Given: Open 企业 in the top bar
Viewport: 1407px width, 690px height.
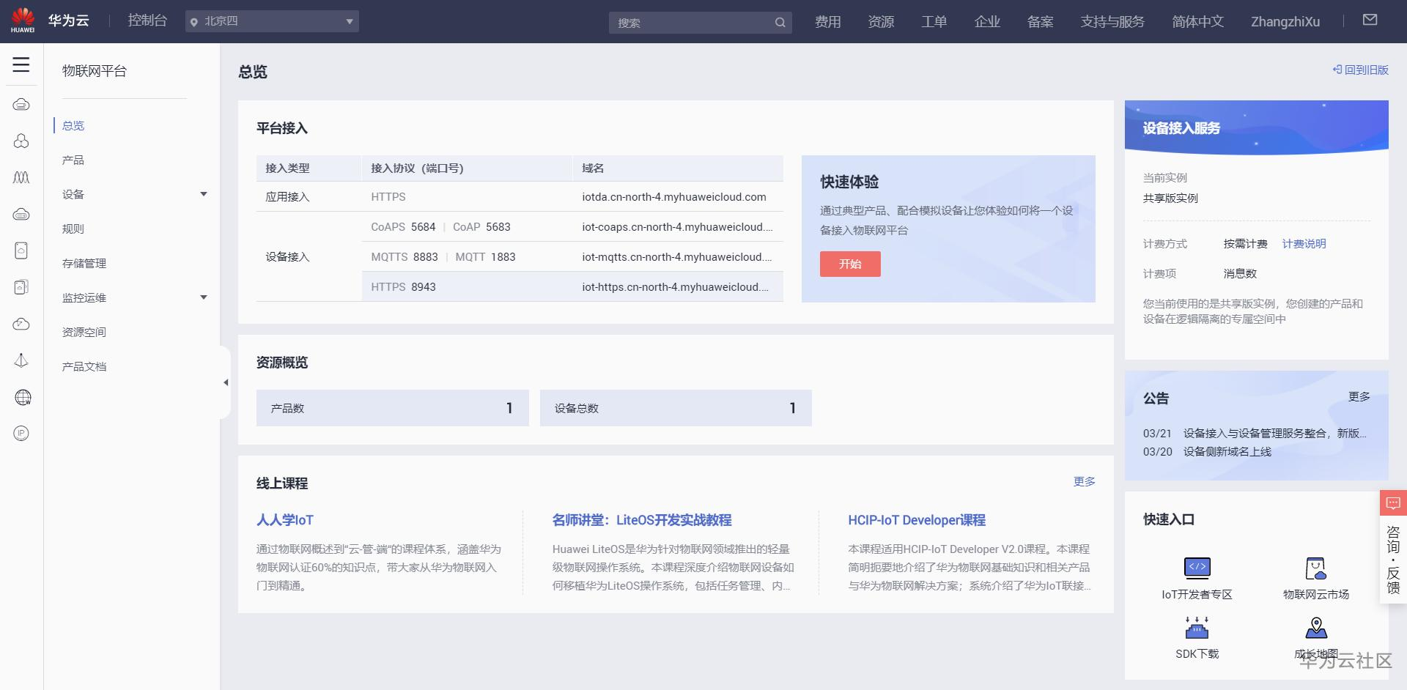Looking at the screenshot, I should [987, 22].
